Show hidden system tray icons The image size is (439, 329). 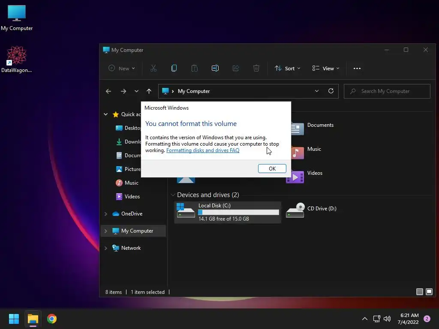pyautogui.click(x=365, y=319)
